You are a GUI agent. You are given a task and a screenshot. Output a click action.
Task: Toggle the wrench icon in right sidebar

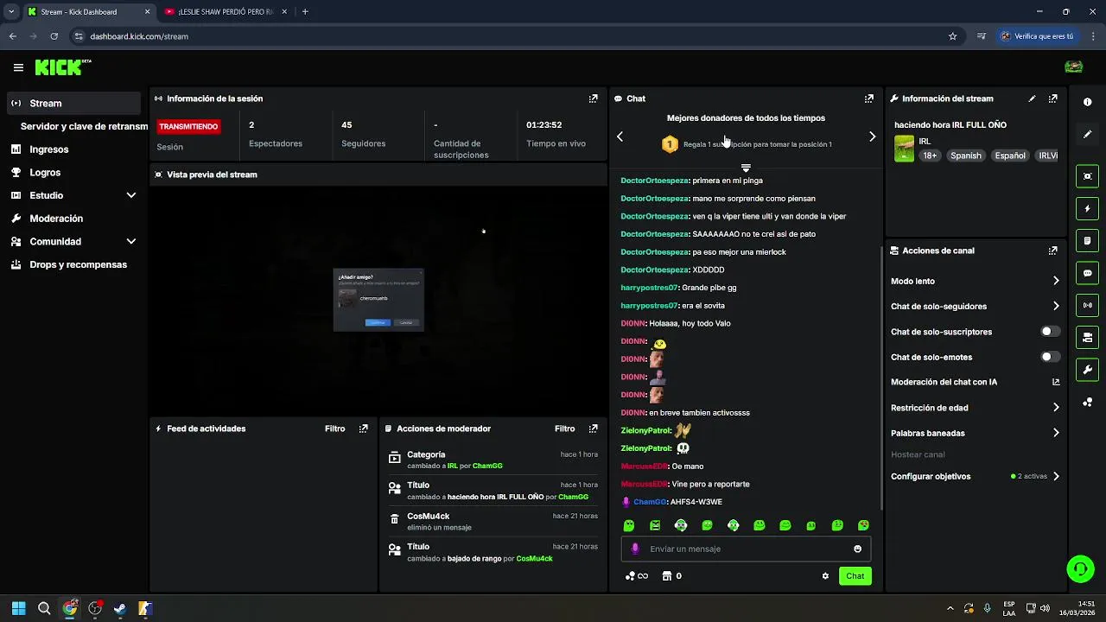pyautogui.click(x=1087, y=370)
